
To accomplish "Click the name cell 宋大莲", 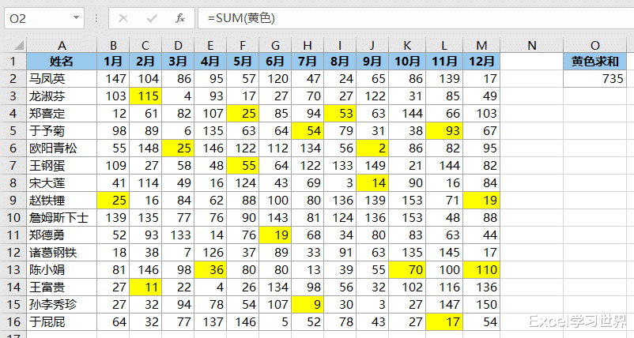I will (x=62, y=183).
